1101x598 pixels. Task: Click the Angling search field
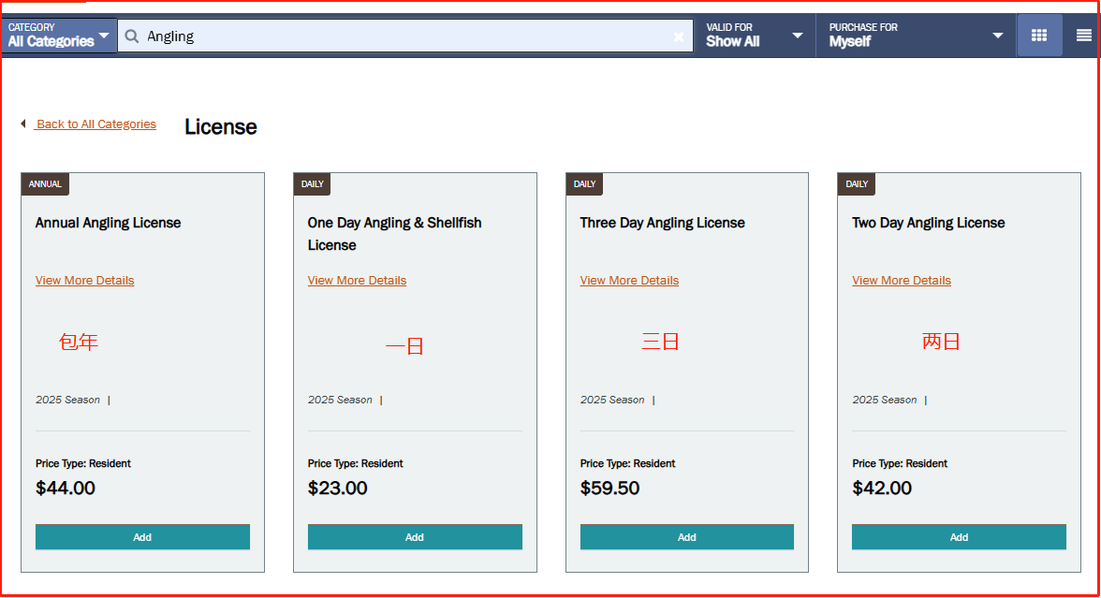(x=403, y=36)
